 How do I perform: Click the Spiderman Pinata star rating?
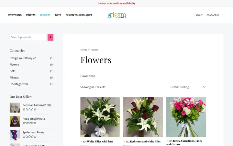[29, 137]
